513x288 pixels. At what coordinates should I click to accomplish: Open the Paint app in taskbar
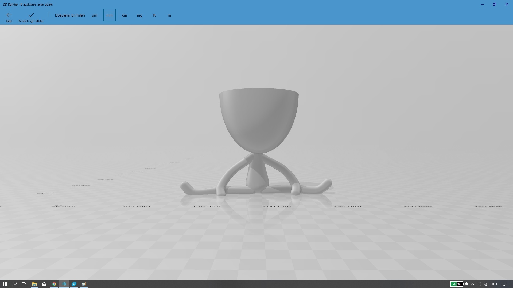click(x=84, y=284)
